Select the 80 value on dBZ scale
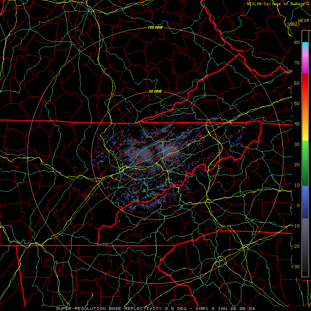 click(297, 42)
